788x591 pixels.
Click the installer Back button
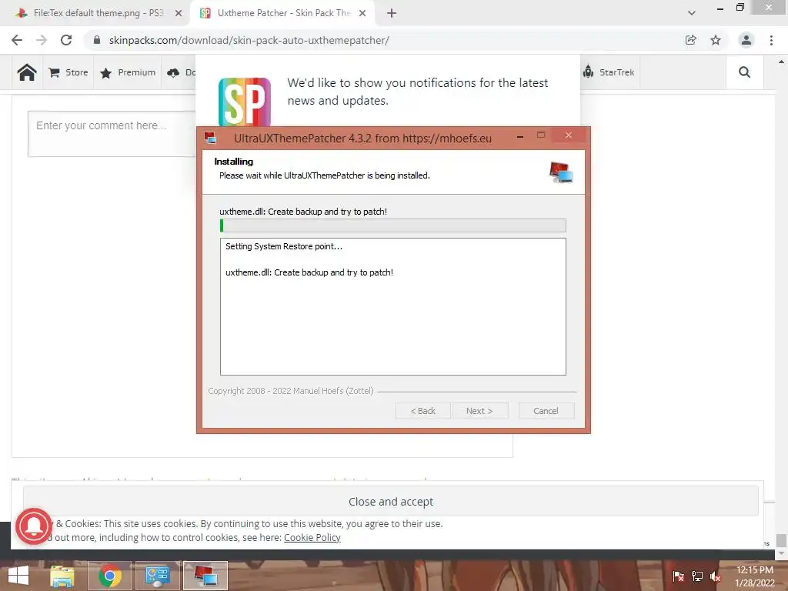tap(422, 411)
